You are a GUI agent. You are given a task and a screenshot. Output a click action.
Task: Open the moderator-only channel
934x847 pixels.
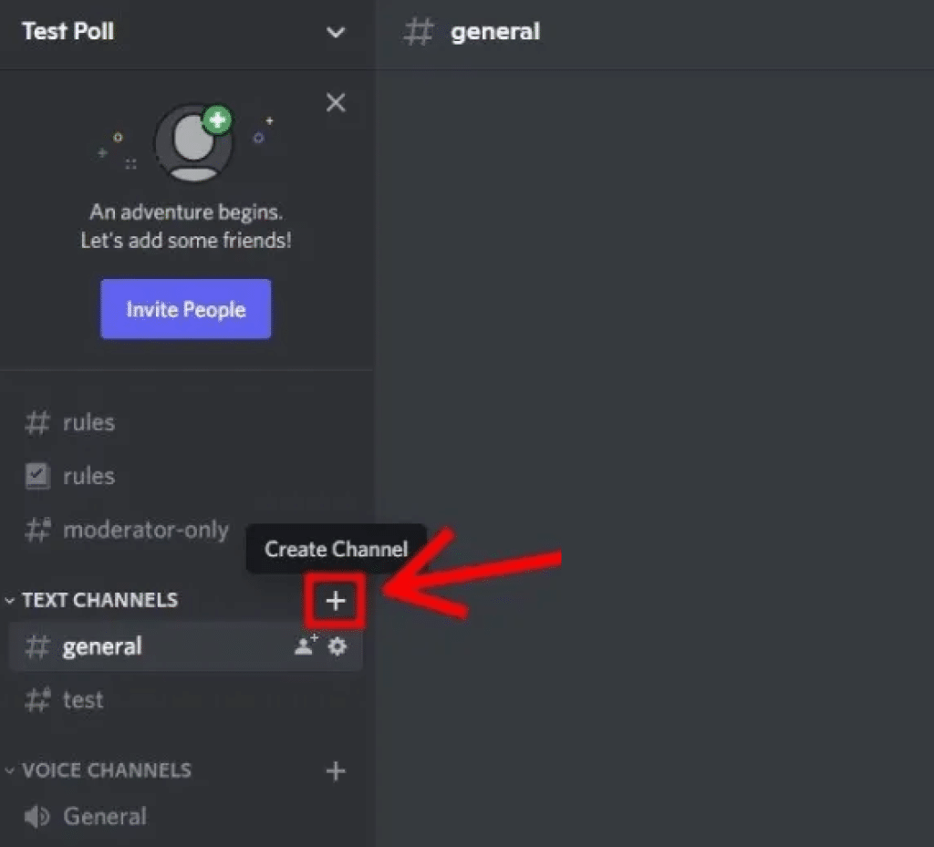[145, 530]
